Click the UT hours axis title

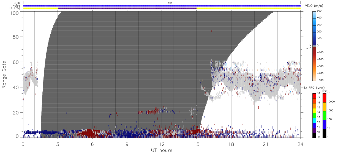tap(162, 150)
